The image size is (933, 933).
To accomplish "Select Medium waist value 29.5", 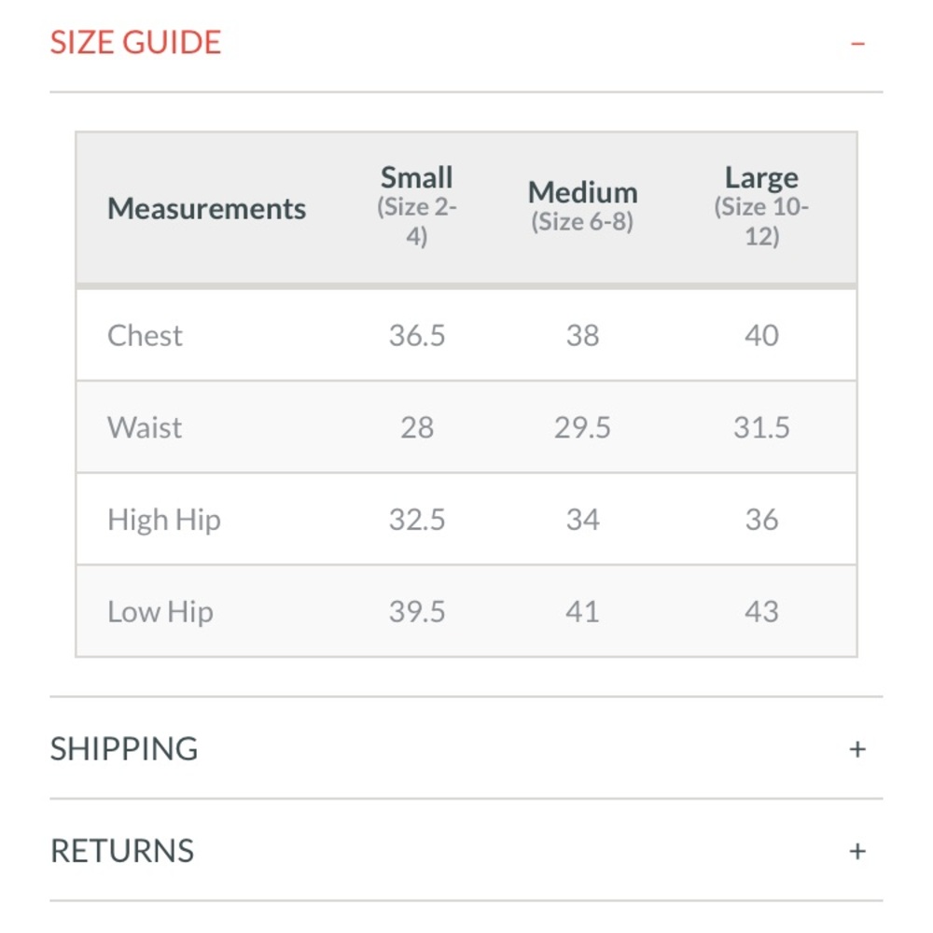I will point(582,427).
